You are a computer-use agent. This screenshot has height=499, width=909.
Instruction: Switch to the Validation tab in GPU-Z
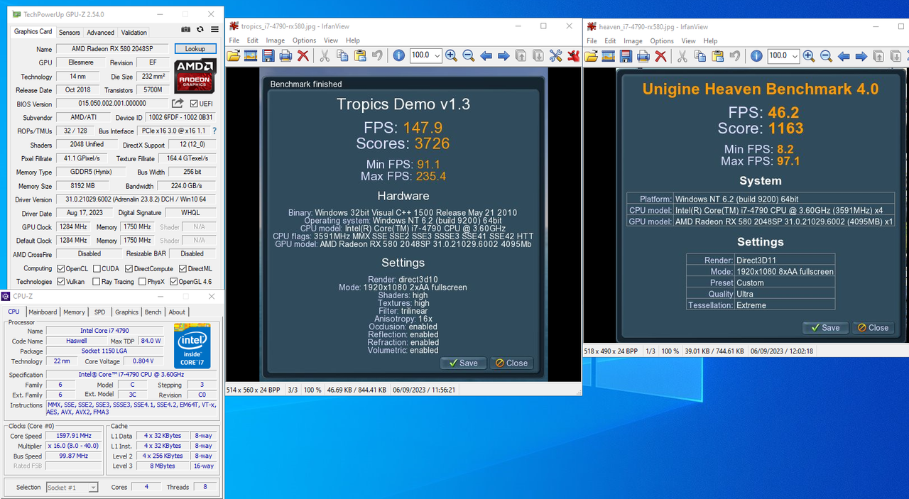coord(134,33)
